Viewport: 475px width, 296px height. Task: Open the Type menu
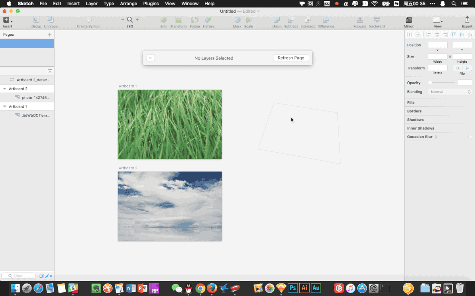tap(109, 4)
